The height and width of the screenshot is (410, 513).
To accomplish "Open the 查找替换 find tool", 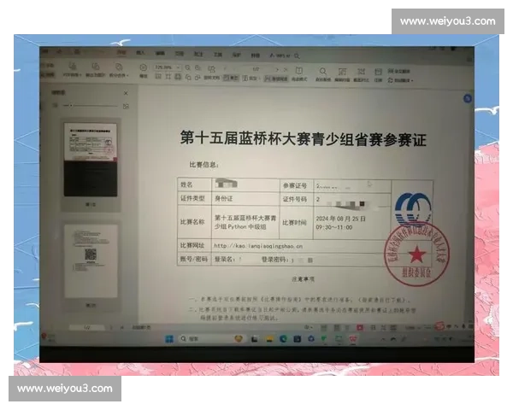I will coord(323,74).
